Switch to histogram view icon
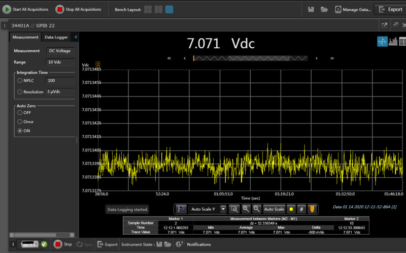The image size is (406, 253). [393, 42]
